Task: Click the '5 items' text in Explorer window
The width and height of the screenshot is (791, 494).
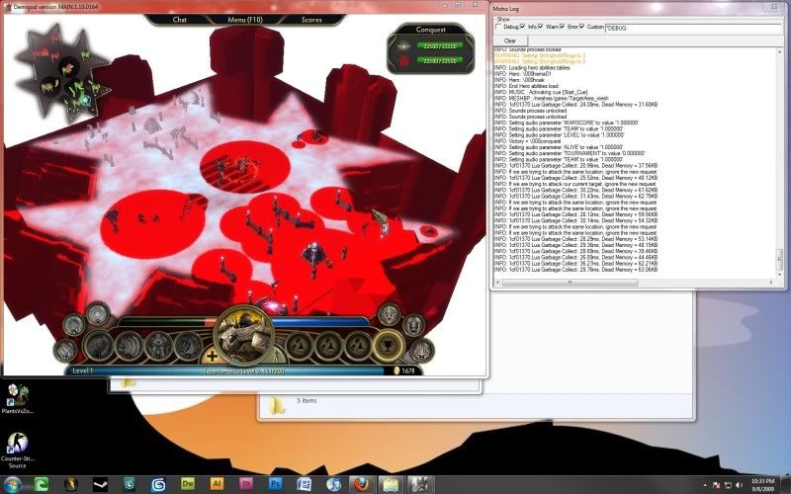Action: pyautogui.click(x=307, y=401)
